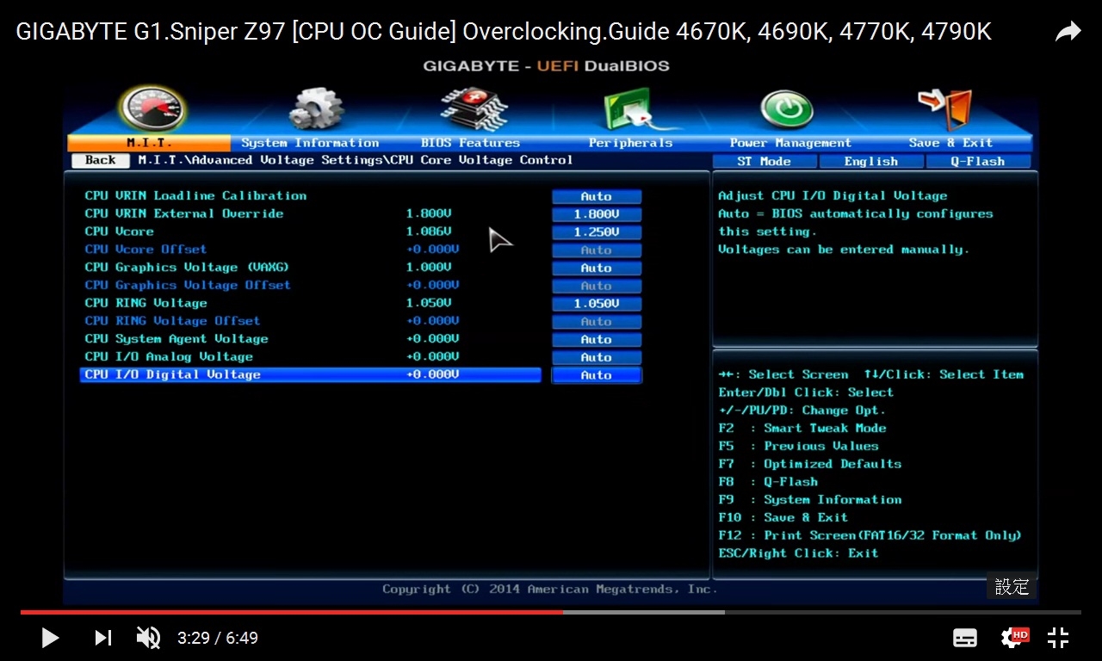Screen dimensions: 1102x661
Task: Launch Q-Flash utility button
Action: [x=978, y=161]
